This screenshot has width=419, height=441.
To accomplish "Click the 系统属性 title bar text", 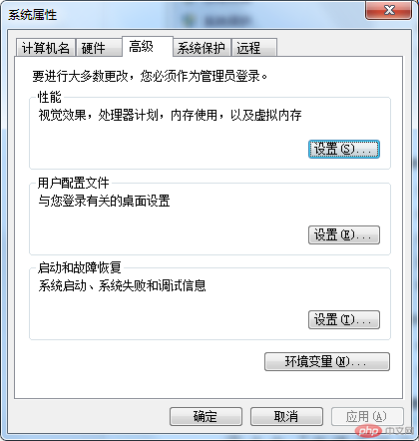I will click(32, 15).
